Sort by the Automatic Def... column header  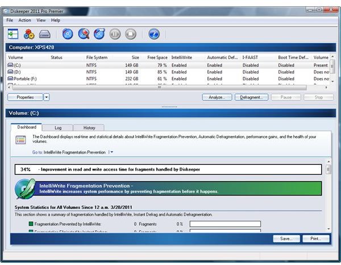pos(222,57)
